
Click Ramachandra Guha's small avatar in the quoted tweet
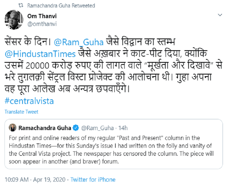(12, 128)
